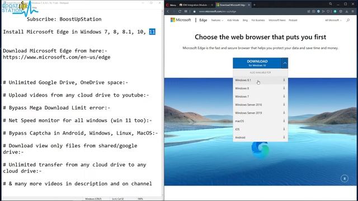Click download icon beside Android
358x201 pixels.
pyautogui.click(x=284, y=137)
